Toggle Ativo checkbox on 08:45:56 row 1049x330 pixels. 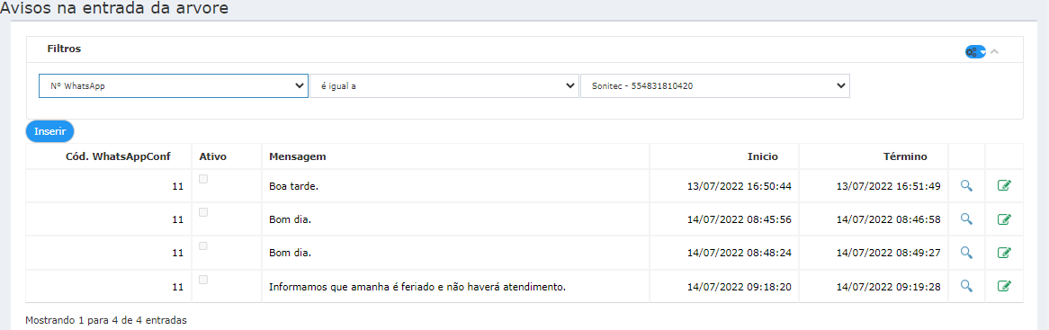pyautogui.click(x=203, y=212)
